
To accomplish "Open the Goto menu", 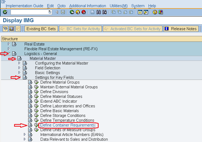I will [x=61, y=6].
